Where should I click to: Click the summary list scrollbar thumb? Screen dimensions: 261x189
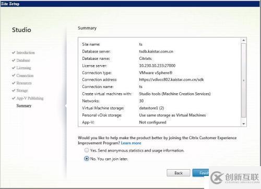pos(244,80)
